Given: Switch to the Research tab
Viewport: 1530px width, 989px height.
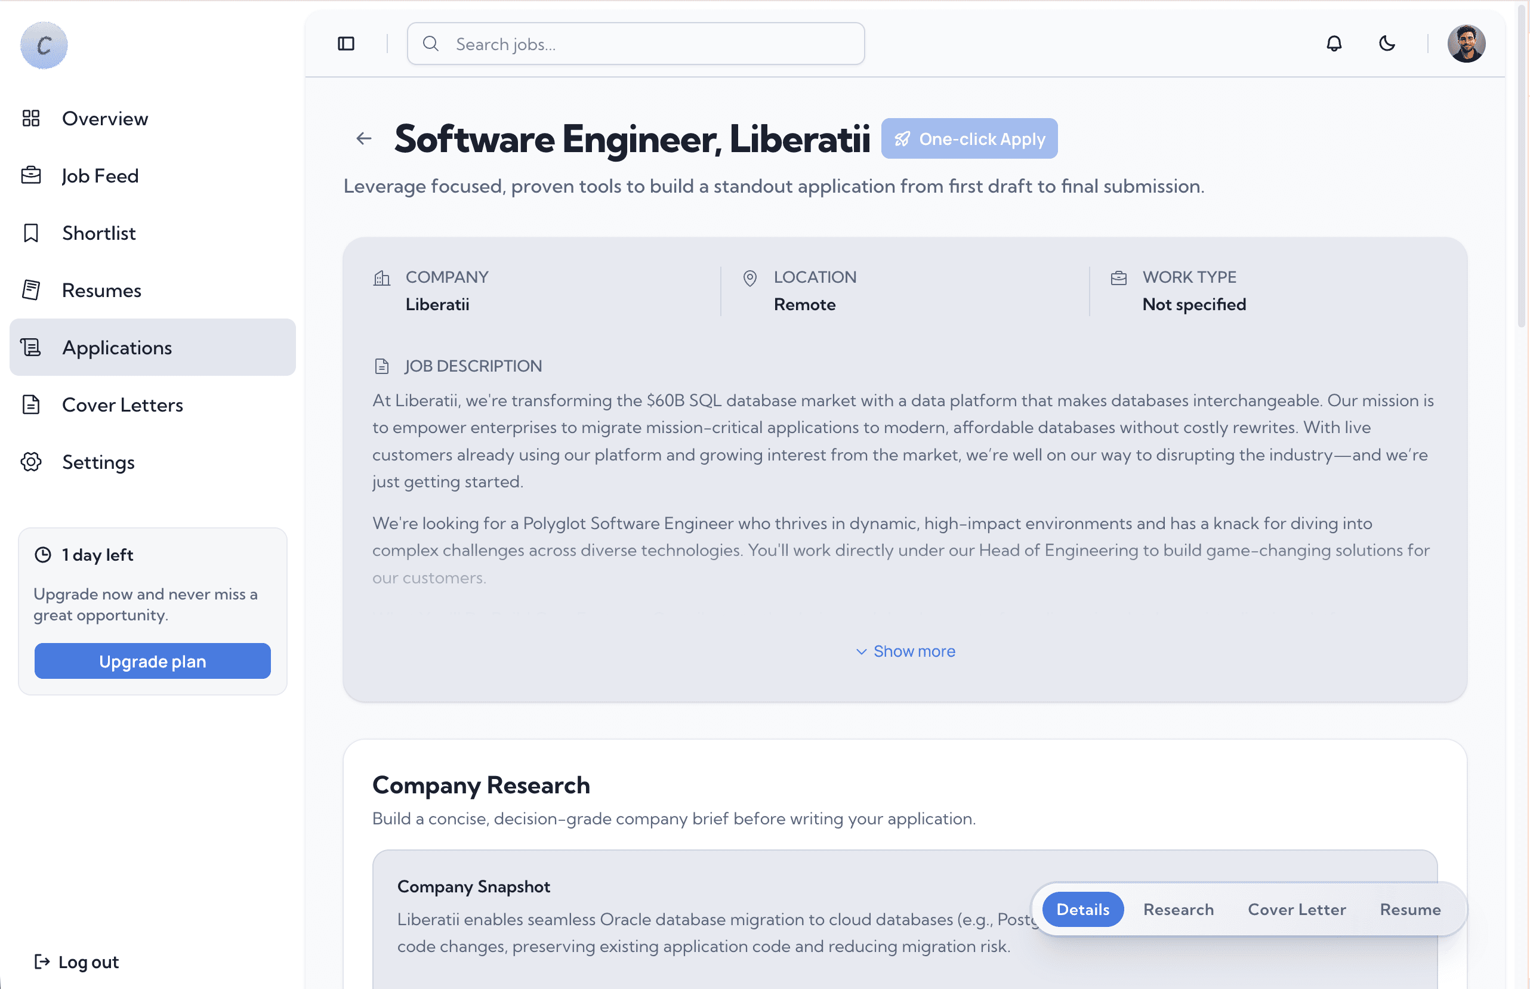Looking at the screenshot, I should tap(1179, 909).
